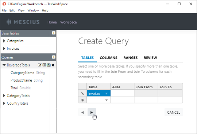Image resolution: width=197 pixels, height=134 pixels.
Task: Click the Alias cell for Invoices row
Action: coord(122,93)
